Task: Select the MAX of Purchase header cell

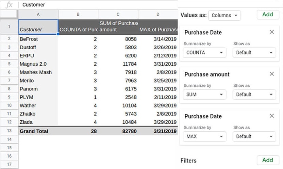Action: 158,27
